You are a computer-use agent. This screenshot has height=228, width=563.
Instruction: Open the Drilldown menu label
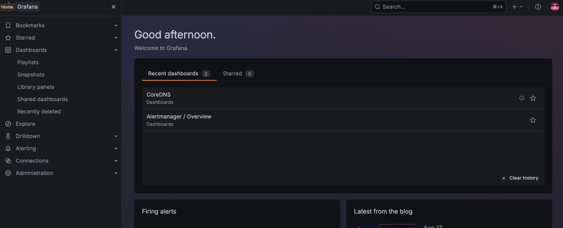point(28,136)
